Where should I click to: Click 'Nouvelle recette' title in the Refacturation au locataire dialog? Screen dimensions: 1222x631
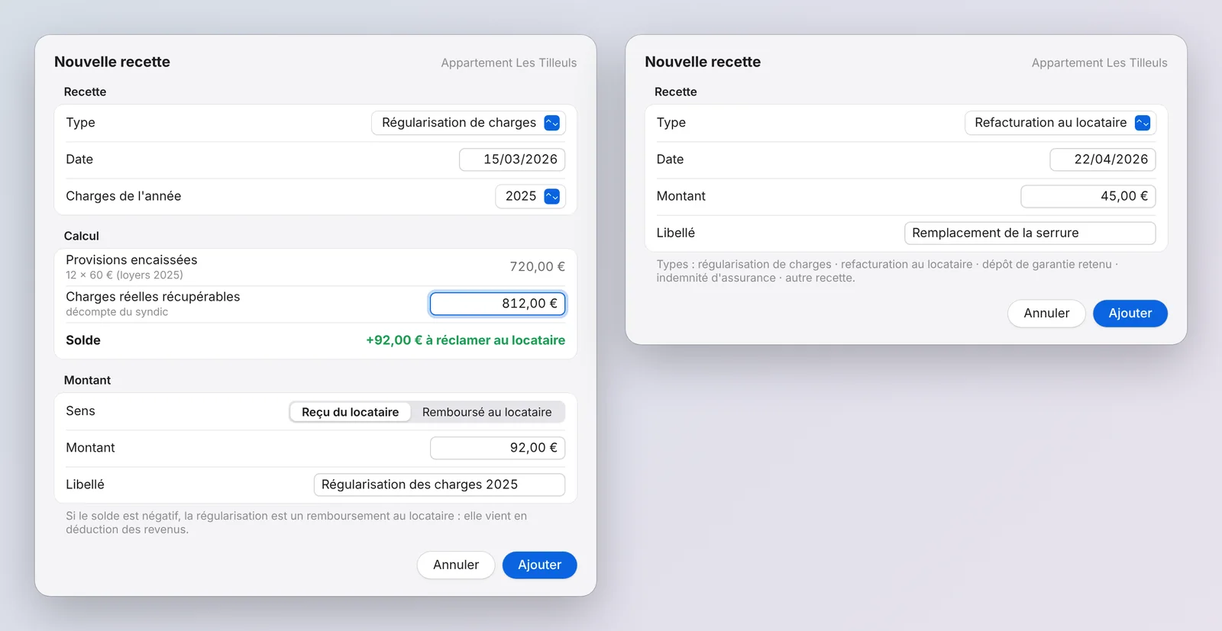(x=703, y=62)
